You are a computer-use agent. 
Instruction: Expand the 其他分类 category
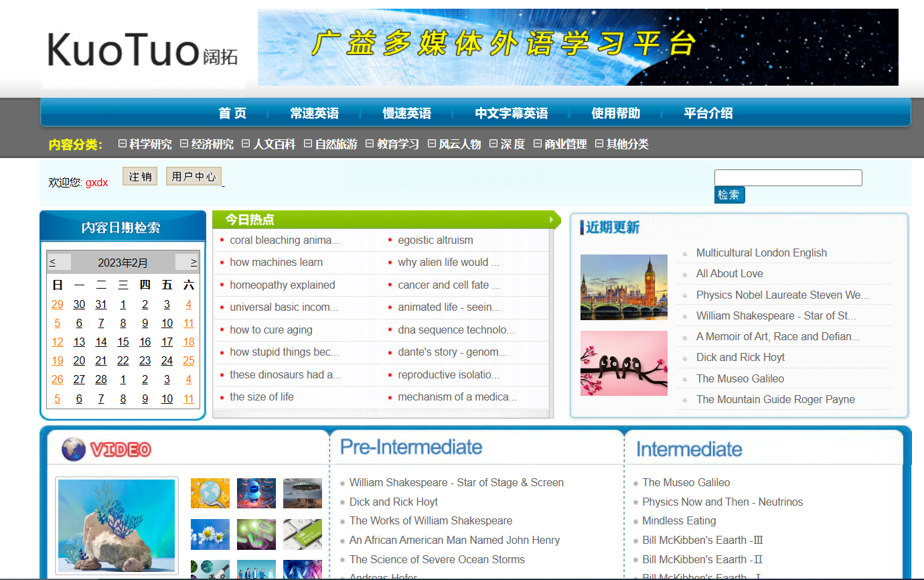[622, 144]
